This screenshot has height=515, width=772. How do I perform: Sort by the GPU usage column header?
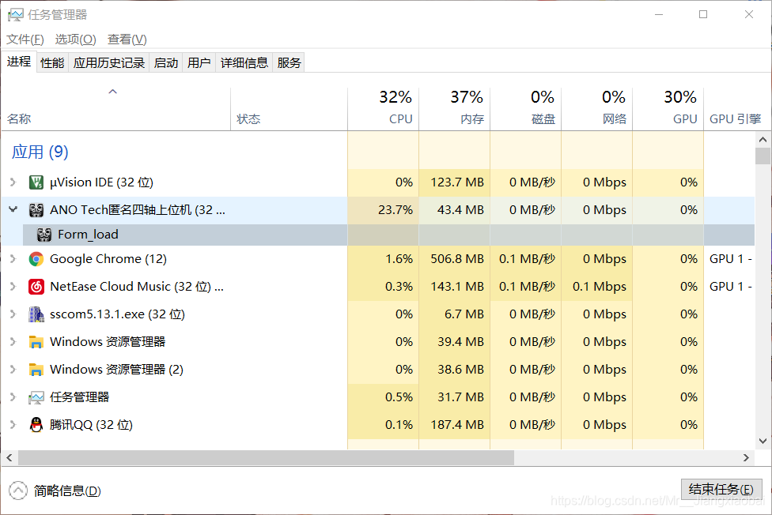(x=668, y=109)
